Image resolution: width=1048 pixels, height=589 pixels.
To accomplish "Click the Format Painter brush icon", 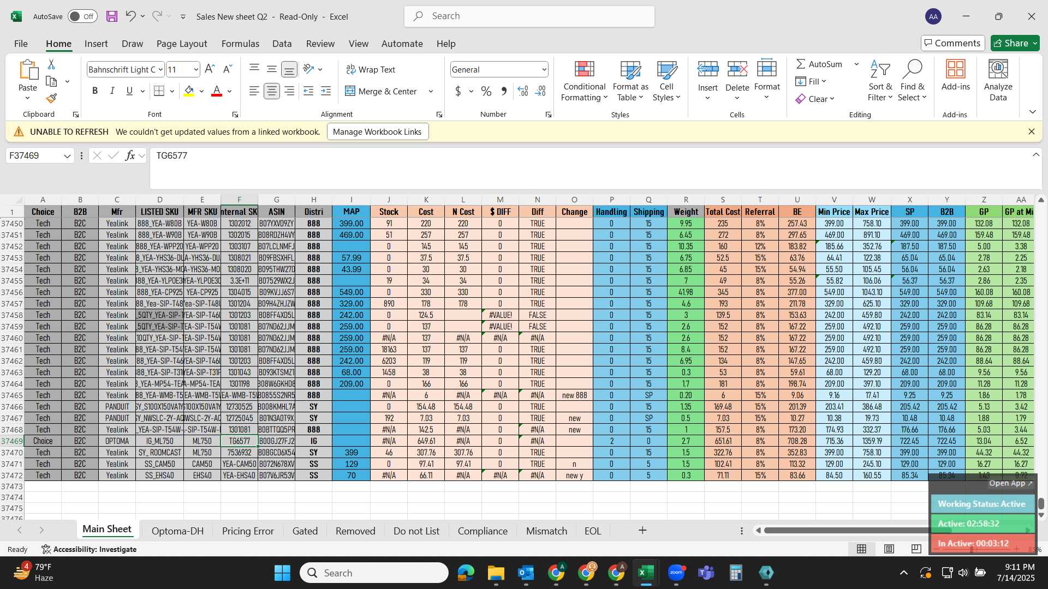I will [x=51, y=98].
